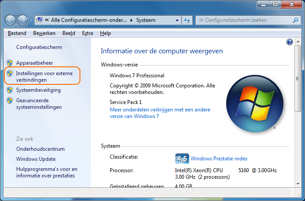Image resolution: width=305 pixels, height=201 pixels.
Task: Select the Systeem breadcrumb segment
Action: pyautogui.click(x=146, y=20)
